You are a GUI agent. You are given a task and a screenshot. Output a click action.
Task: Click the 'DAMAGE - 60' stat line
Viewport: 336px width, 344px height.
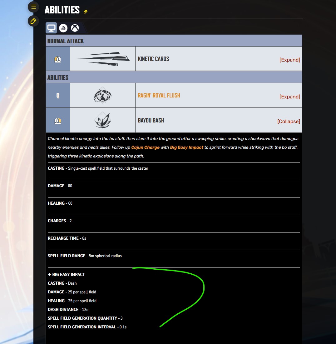point(60,186)
